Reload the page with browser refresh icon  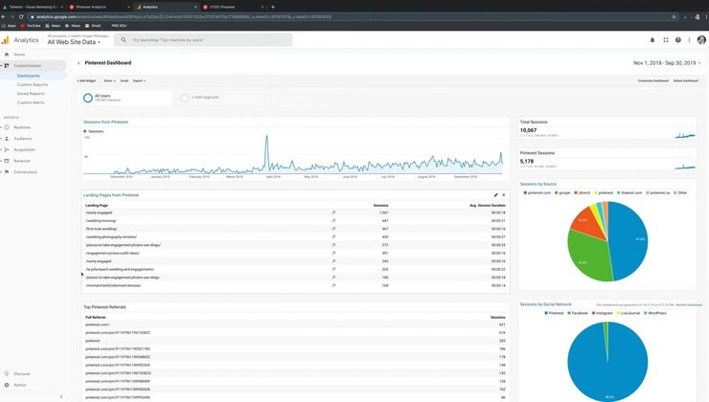point(21,16)
